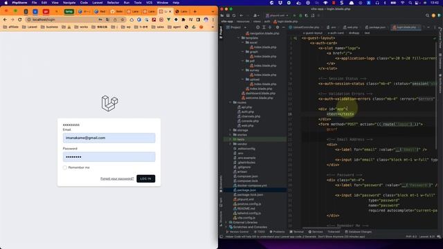
Task: Expand External Libraries node
Action: pyautogui.click(x=226, y=223)
